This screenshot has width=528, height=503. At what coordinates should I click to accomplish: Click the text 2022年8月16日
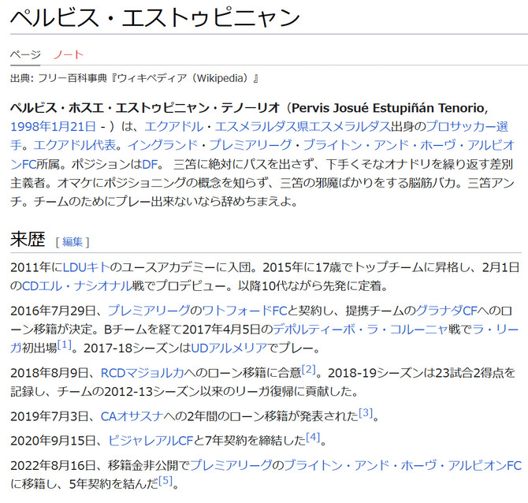click(53, 465)
